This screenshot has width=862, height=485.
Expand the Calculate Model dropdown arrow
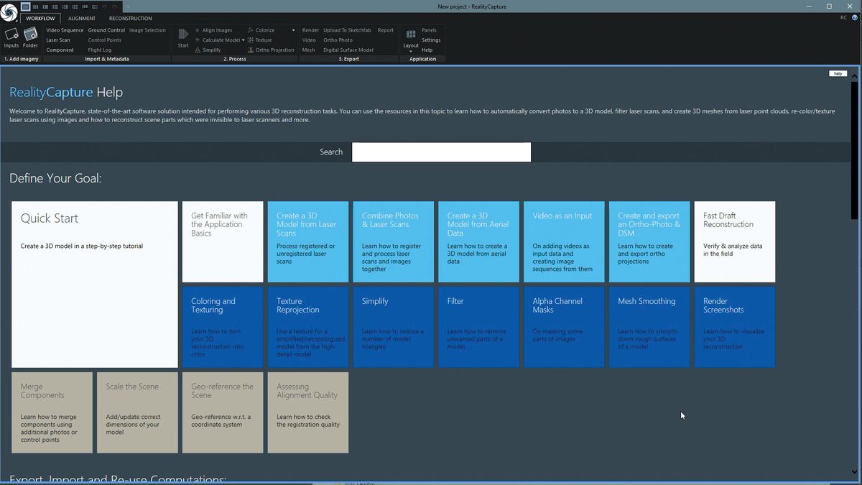243,40
